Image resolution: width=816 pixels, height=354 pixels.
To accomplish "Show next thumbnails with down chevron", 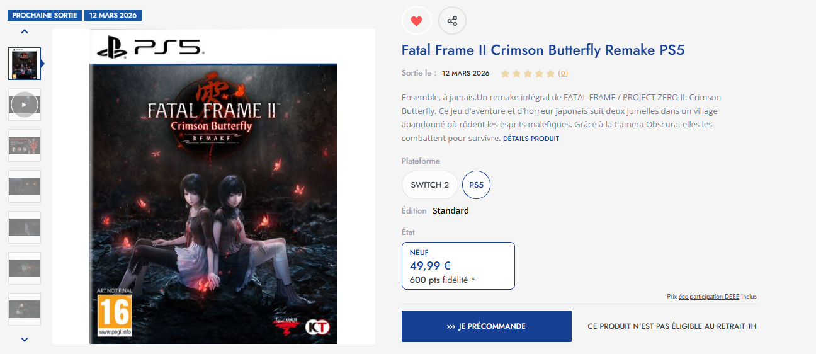I will click(x=25, y=340).
